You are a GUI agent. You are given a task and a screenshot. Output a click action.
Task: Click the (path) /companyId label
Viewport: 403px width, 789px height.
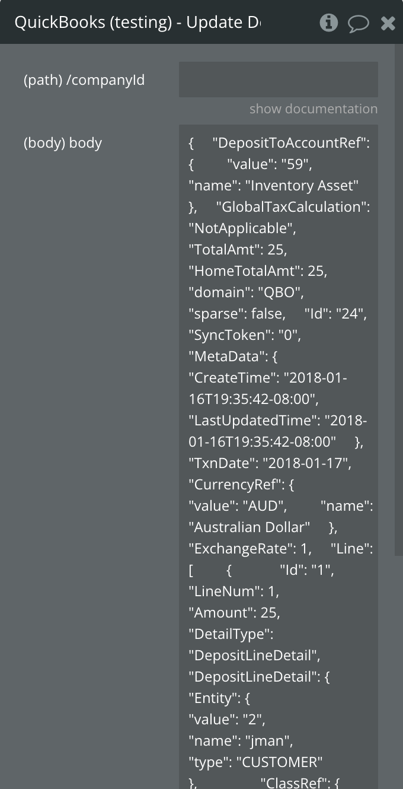click(84, 79)
